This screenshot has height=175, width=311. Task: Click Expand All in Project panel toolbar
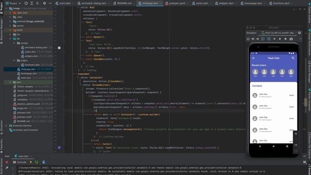click(32, 3)
